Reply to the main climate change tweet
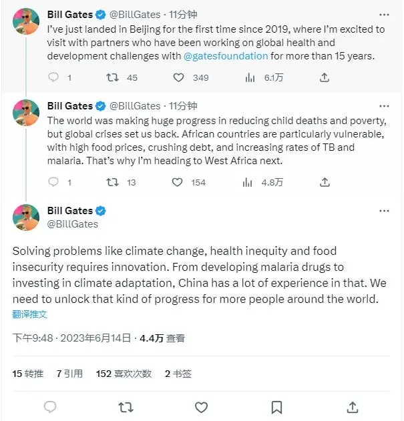Viewport: 404px width, 421px height. [50, 406]
